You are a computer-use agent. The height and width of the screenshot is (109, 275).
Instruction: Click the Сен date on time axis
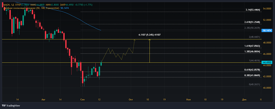pos(82,100)
